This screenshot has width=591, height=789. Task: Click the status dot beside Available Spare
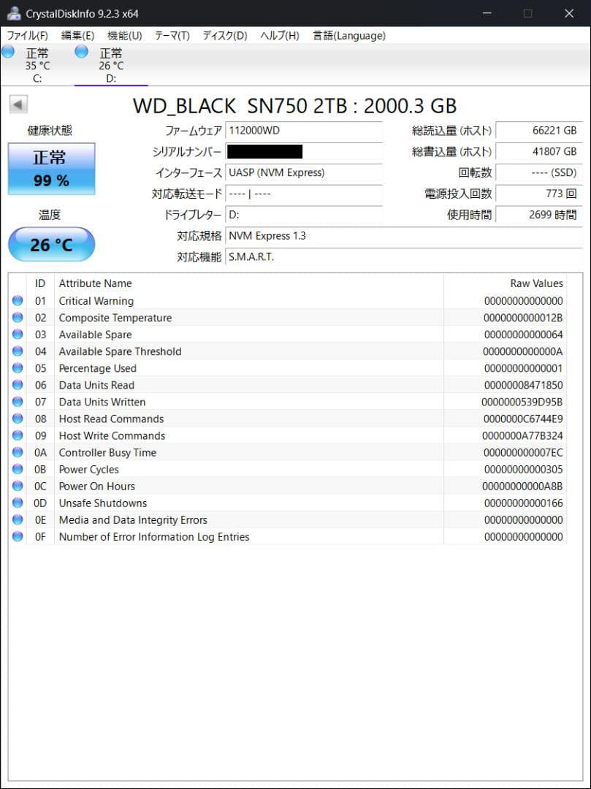click(17, 334)
